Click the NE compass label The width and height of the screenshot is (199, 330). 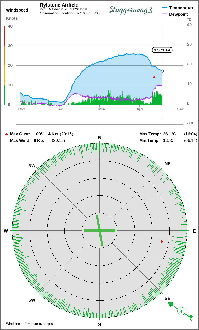pyautogui.click(x=168, y=164)
